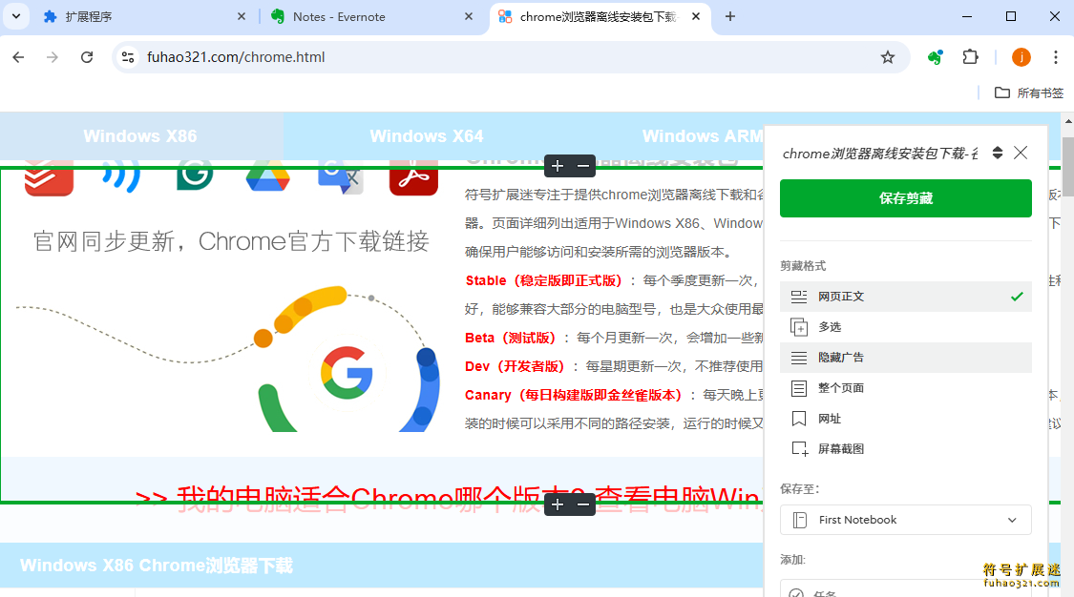Open the 所有书签 bookmarks folder
The image size is (1074, 597).
[x=1029, y=93]
